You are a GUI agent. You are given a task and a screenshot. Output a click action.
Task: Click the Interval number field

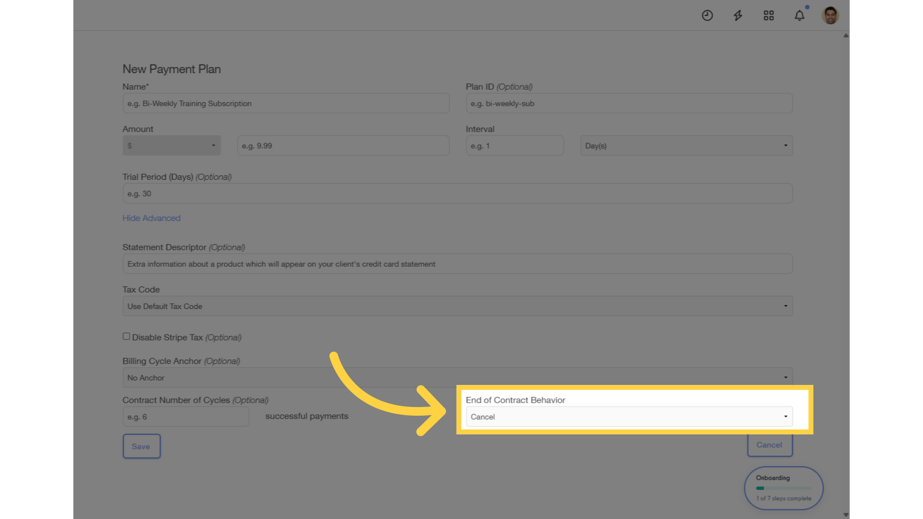[x=515, y=146]
